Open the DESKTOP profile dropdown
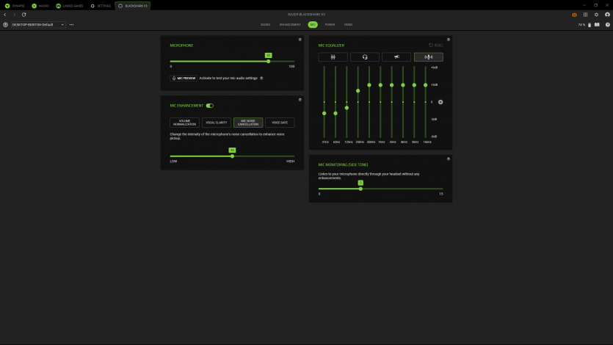Image resolution: width=613 pixels, height=345 pixels. pyautogui.click(x=38, y=24)
